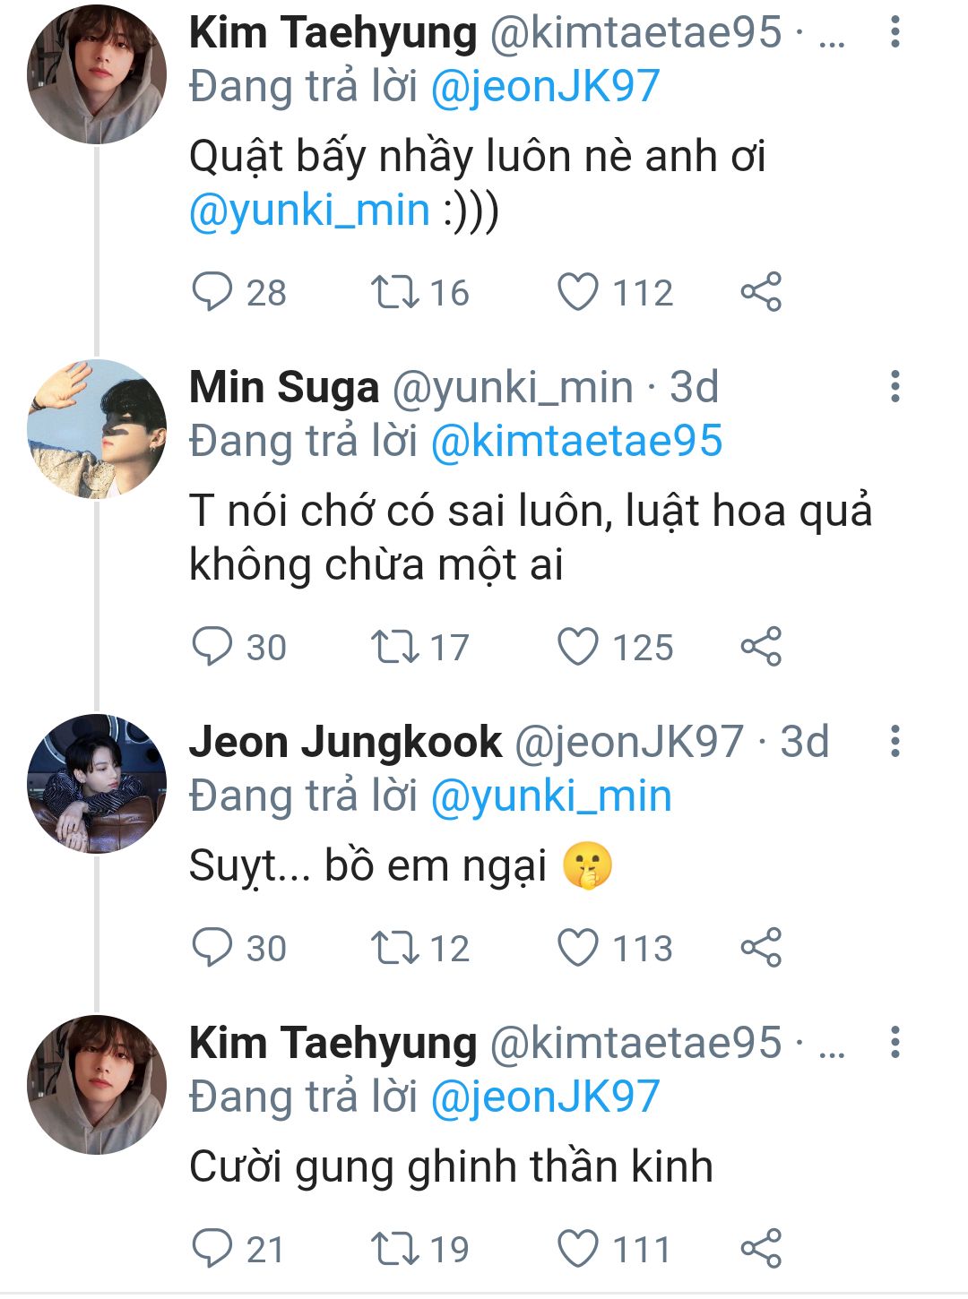The image size is (968, 1299).
Task: Share the "Cười gung ghinh thần kinh" tweet
Action: [x=761, y=1249]
